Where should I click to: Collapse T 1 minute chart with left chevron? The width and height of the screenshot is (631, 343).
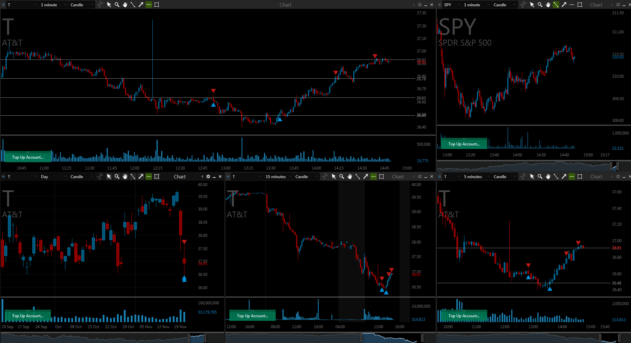coord(414,5)
